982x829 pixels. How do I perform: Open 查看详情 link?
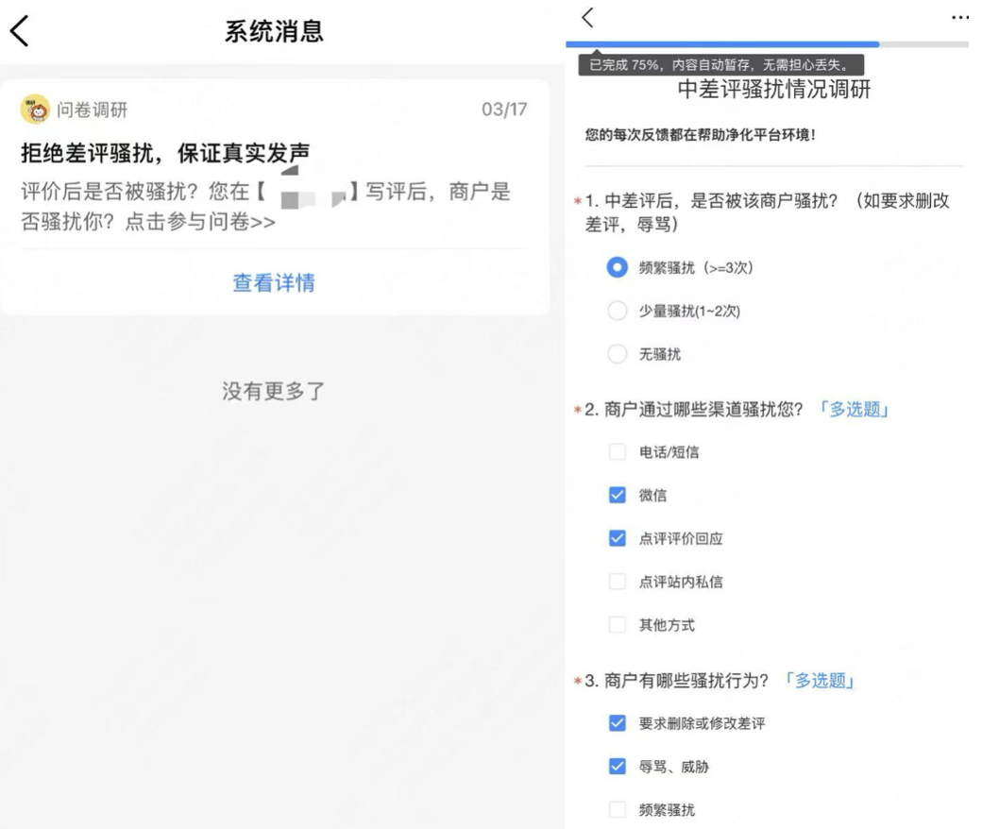tap(274, 282)
